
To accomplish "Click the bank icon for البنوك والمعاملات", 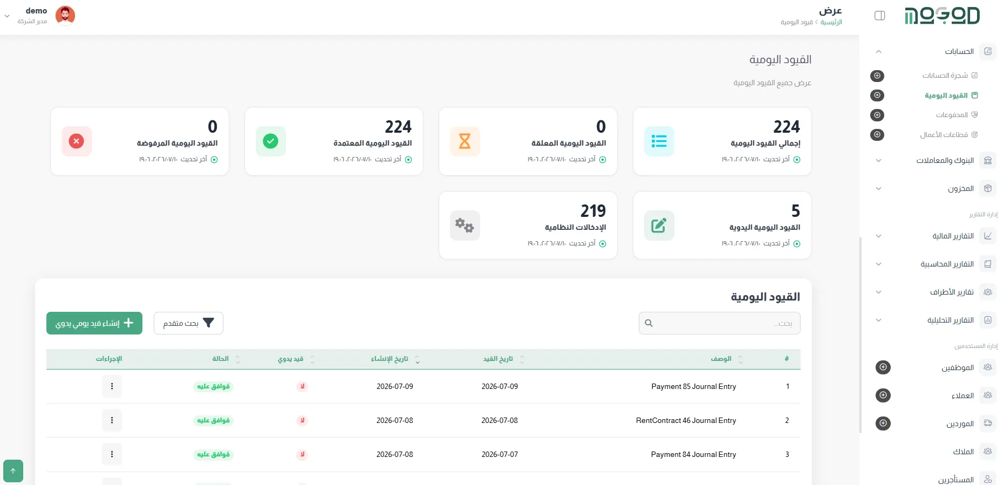I will pos(988,160).
